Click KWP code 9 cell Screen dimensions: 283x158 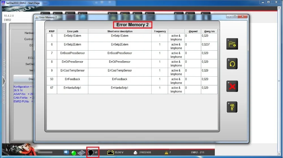[x=52, y=72]
